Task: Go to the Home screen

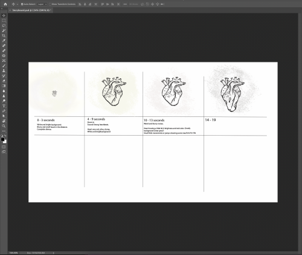Action: [5, 4]
